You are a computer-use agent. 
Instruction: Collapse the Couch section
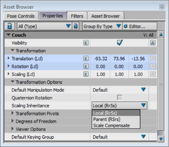pos(8,35)
